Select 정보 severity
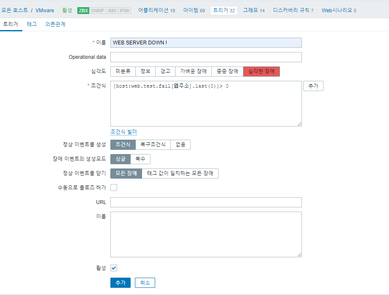 coord(145,72)
